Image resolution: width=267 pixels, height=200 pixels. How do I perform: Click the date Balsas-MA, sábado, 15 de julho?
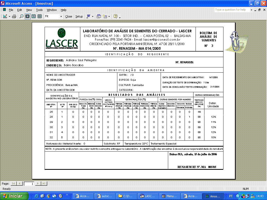[193, 154]
